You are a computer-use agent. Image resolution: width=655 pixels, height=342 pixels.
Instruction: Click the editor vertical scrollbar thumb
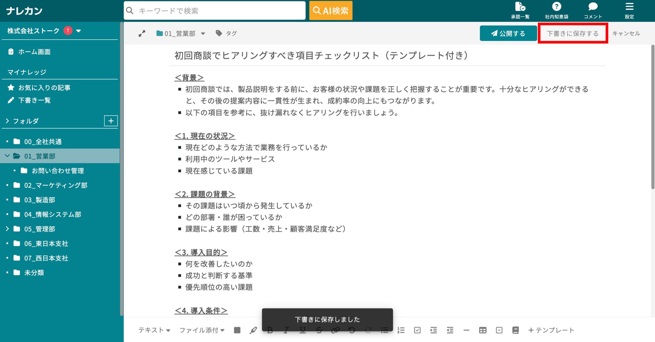coord(653,117)
